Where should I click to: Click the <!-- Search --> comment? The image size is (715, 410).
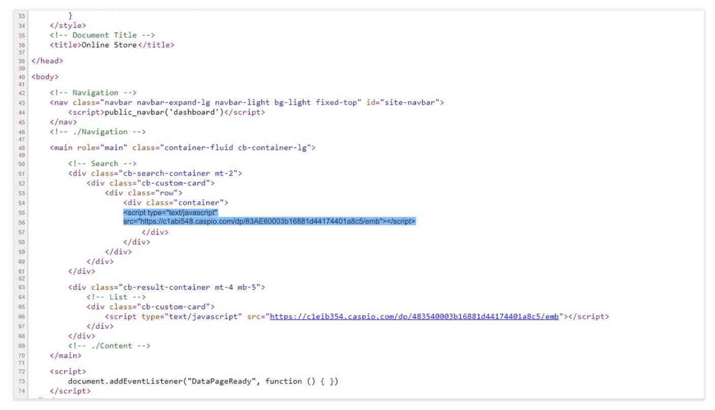[x=102, y=163]
